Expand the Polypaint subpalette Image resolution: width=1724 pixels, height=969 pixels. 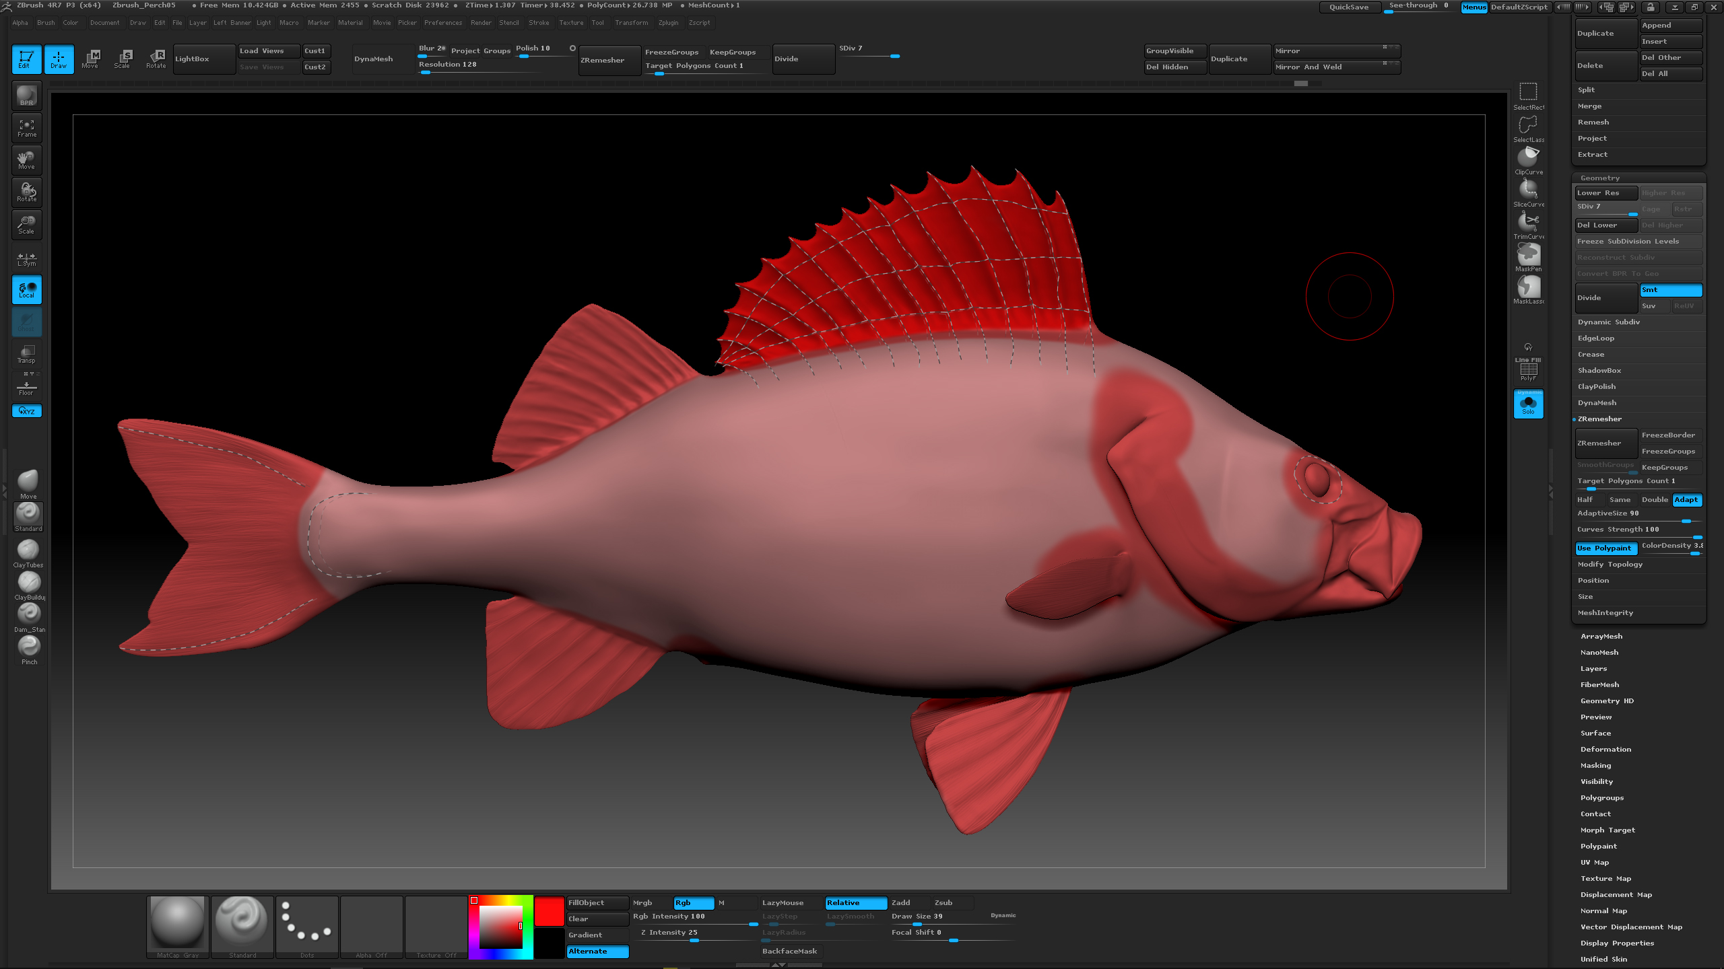pos(1599,847)
